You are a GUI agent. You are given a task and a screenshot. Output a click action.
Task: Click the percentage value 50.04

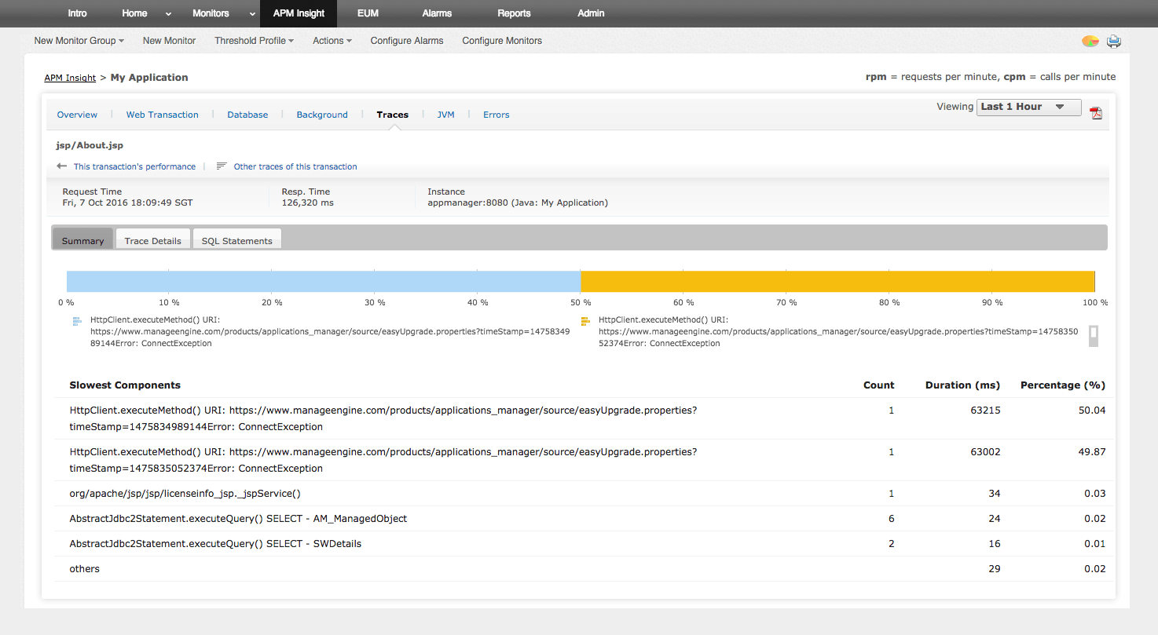click(x=1093, y=411)
